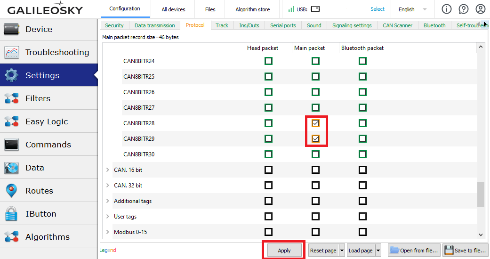The width and height of the screenshot is (490, 259).
Task: Open the user account icon
Action: pyautogui.click(x=480, y=9)
